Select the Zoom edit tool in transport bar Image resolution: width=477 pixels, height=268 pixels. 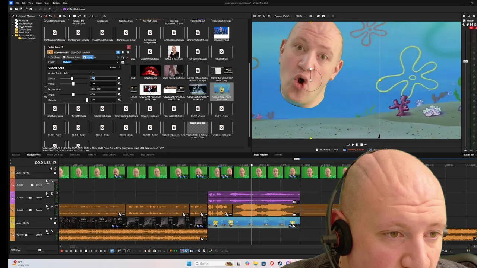click(129, 251)
